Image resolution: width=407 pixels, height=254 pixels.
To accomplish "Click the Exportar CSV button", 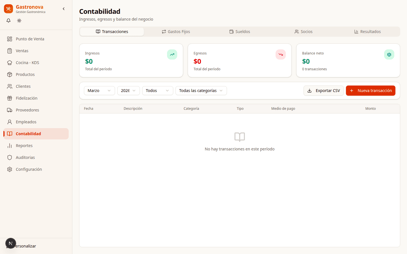I will coord(324,91).
